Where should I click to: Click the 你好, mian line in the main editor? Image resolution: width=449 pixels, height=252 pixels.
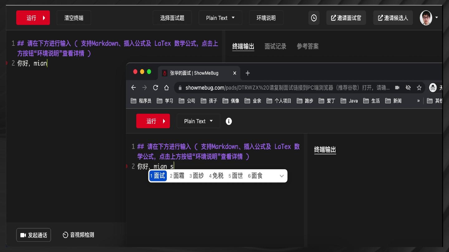pyautogui.click(x=32, y=63)
